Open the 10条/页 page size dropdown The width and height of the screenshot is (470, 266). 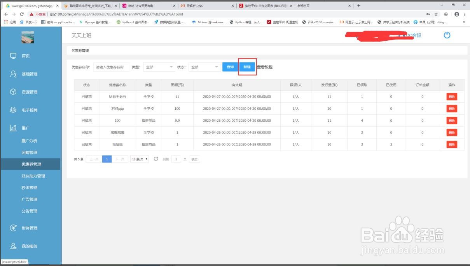(139, 159)
